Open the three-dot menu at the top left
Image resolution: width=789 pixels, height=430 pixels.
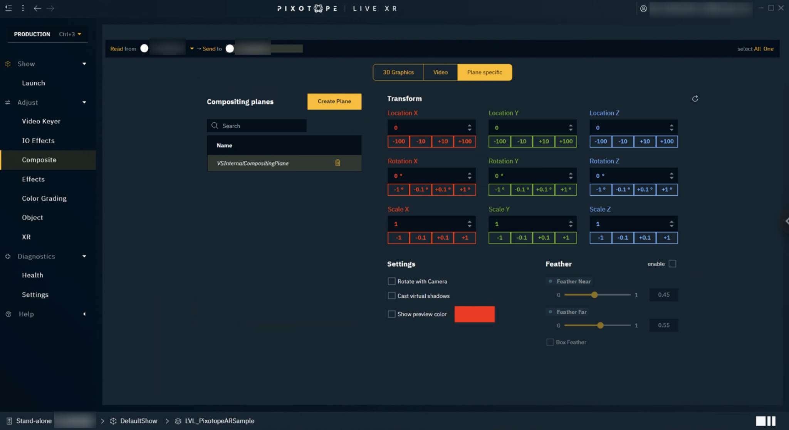23,8
